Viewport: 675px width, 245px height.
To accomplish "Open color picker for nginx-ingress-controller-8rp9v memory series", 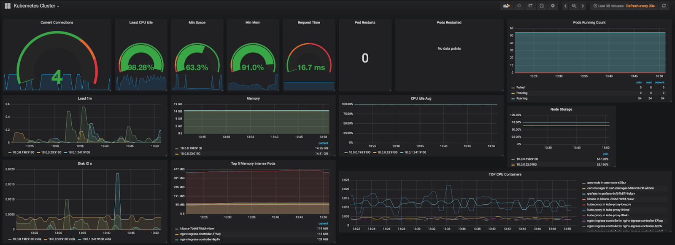I will tap(177, 240).
